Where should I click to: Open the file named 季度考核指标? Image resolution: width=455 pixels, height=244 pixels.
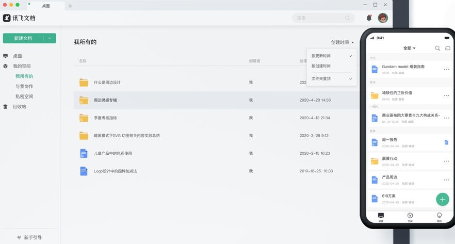pyautogui.click(x=105, y=118)
